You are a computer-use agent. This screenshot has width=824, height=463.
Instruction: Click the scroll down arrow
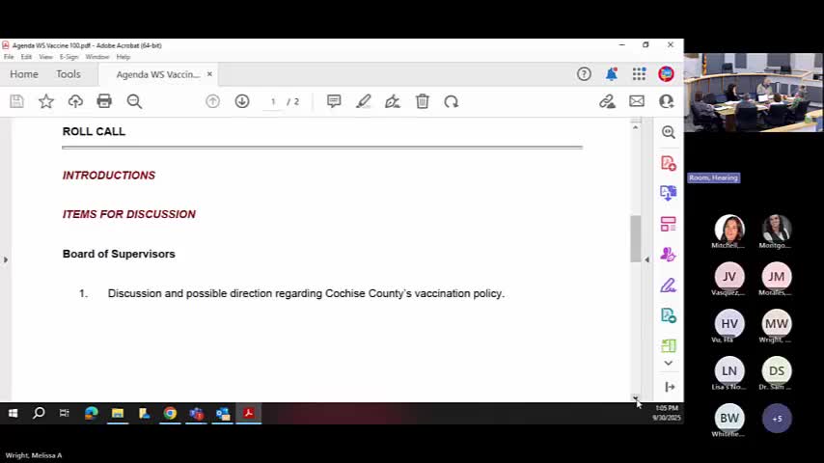636,397
